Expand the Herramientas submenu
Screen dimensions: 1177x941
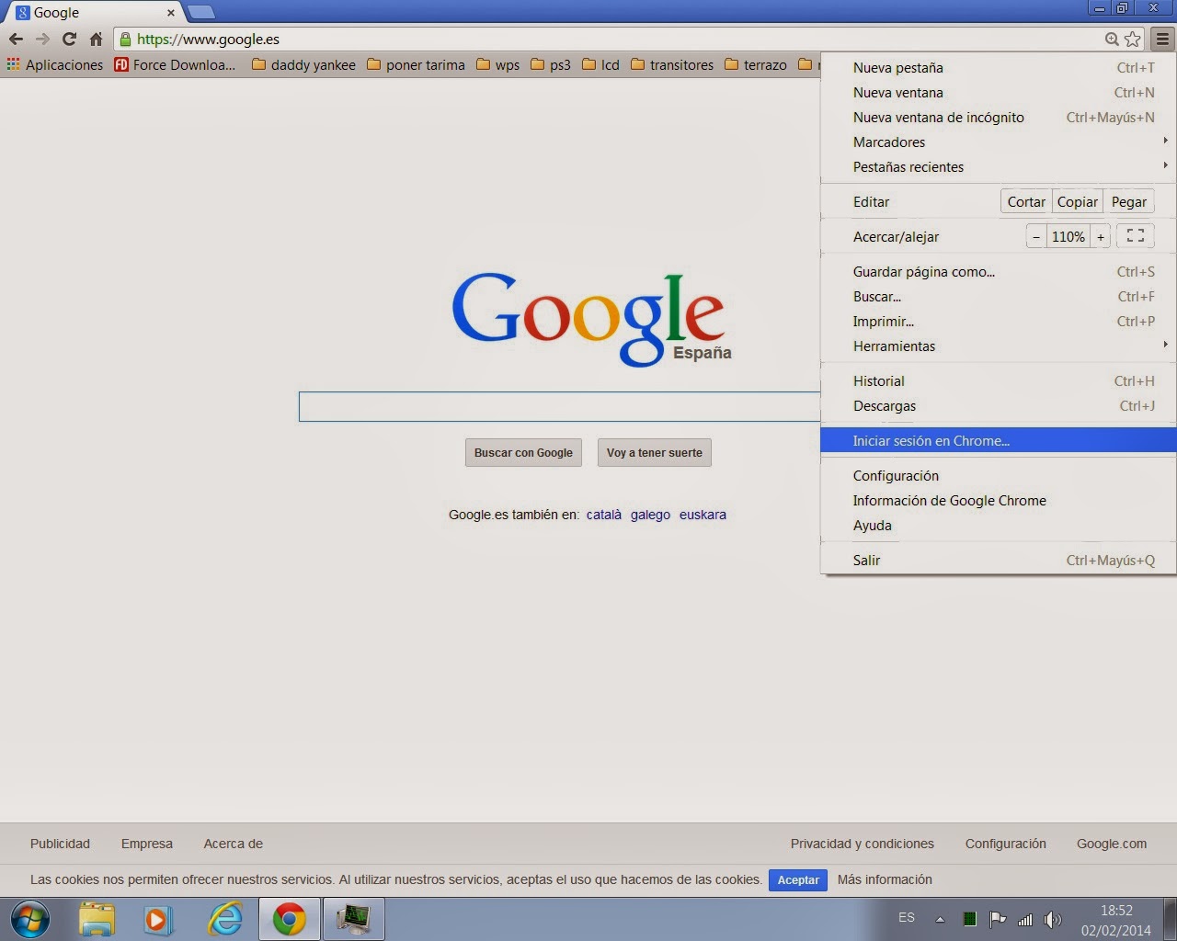[x=998, y=346]
